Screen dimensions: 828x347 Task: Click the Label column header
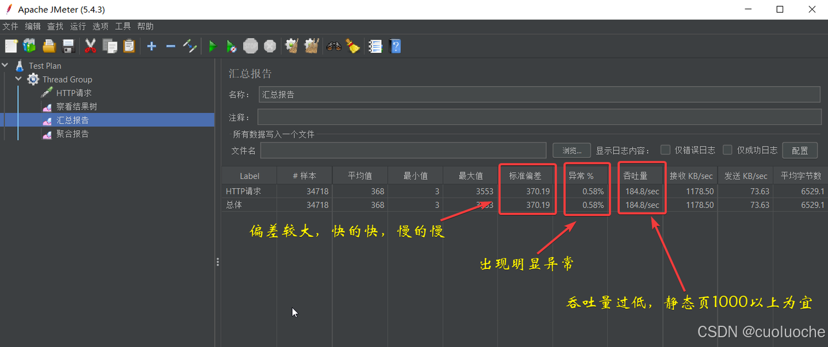pyautogui.click(x=250, y=176)
